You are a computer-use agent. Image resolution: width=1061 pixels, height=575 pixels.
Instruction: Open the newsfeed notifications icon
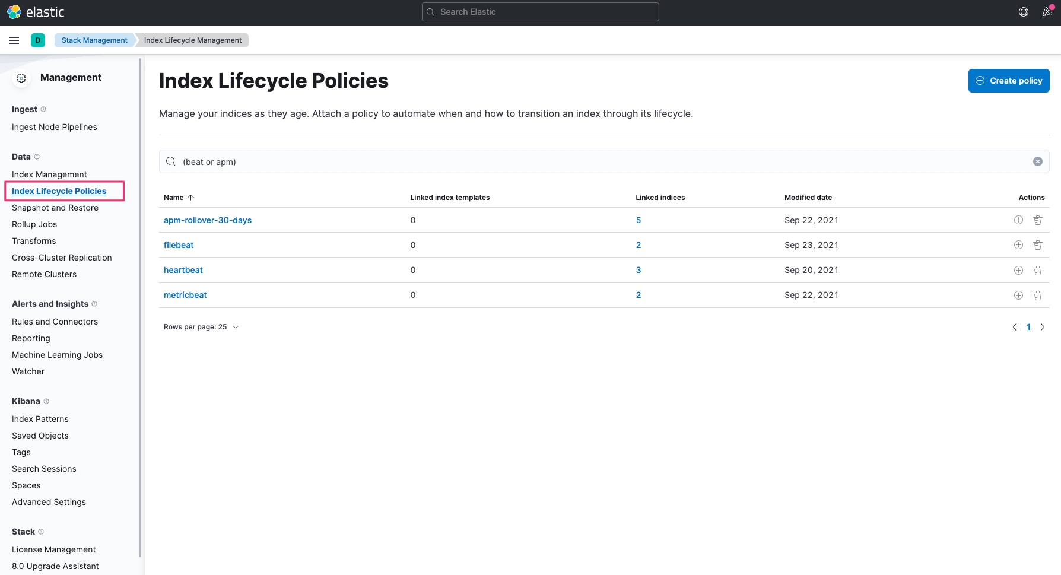(1047, 12)
